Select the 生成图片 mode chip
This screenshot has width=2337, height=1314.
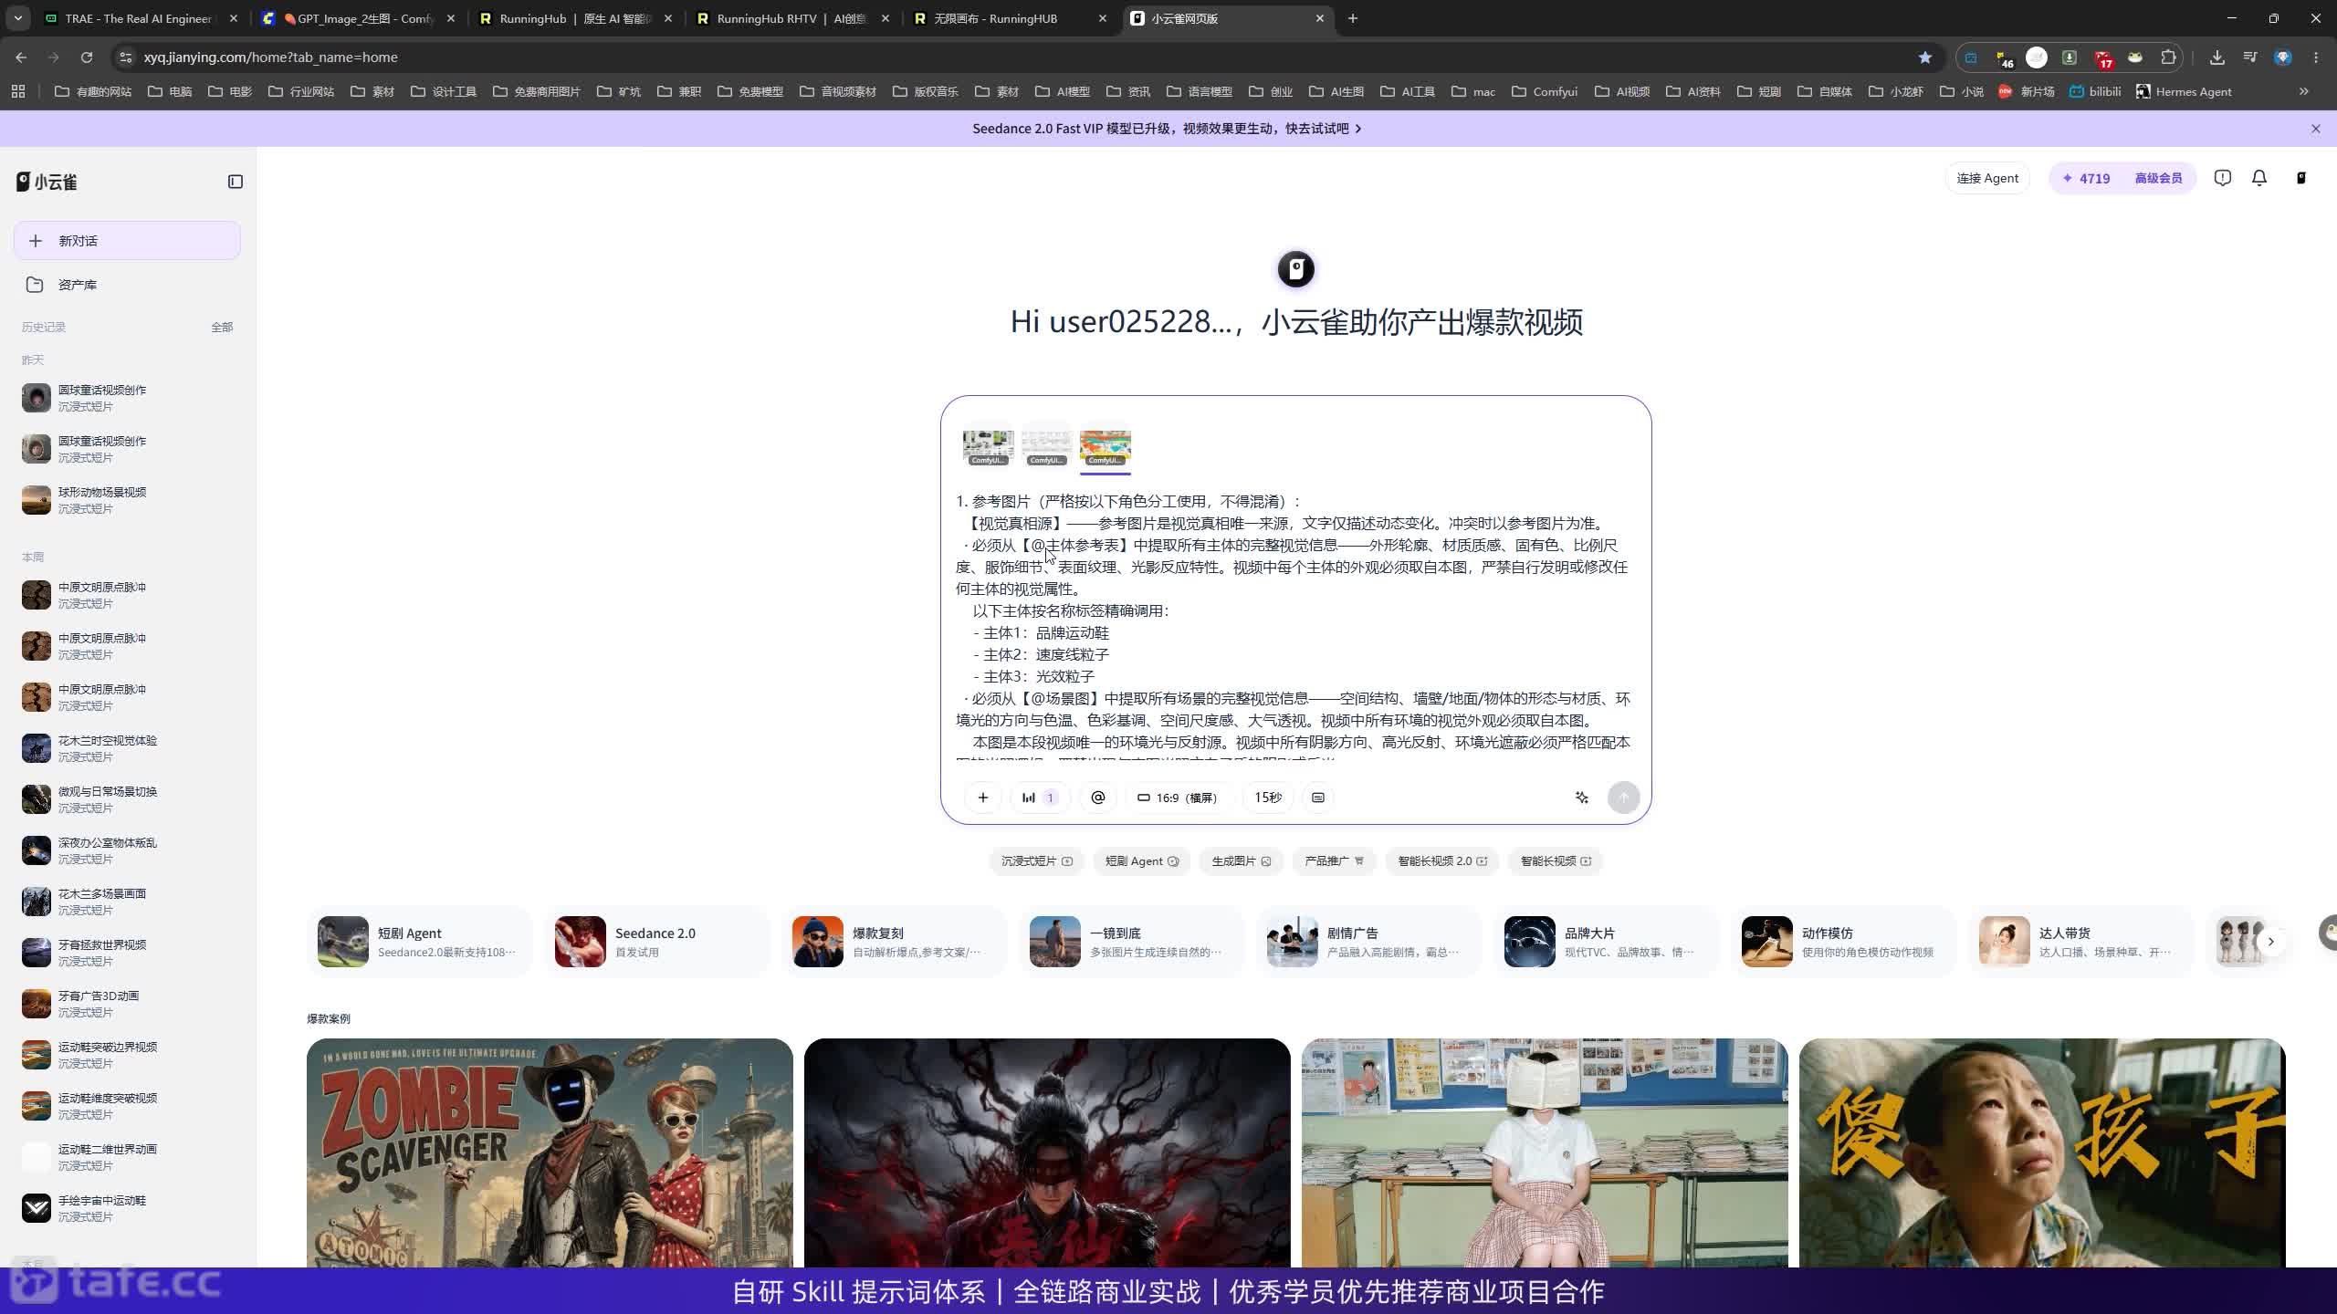click(x=1241, y=861)
